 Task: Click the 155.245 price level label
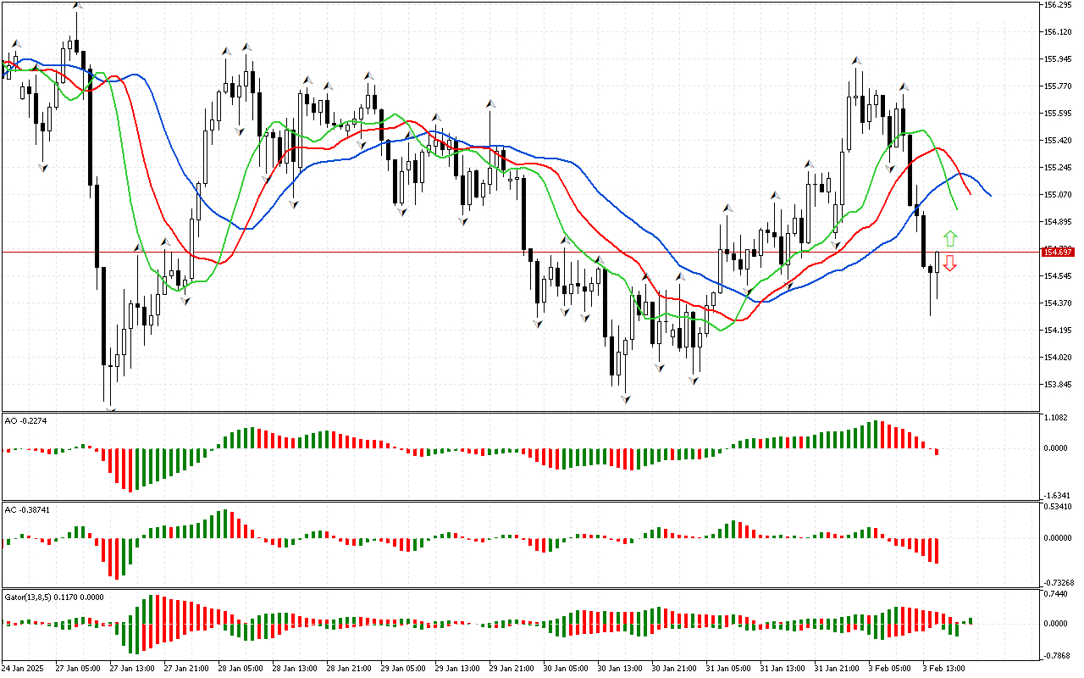(x=1057, y=168)
